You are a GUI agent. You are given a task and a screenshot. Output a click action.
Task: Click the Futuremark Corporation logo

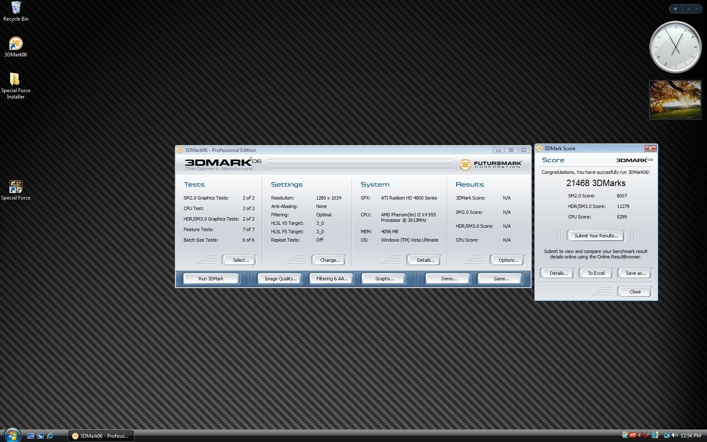491,164
